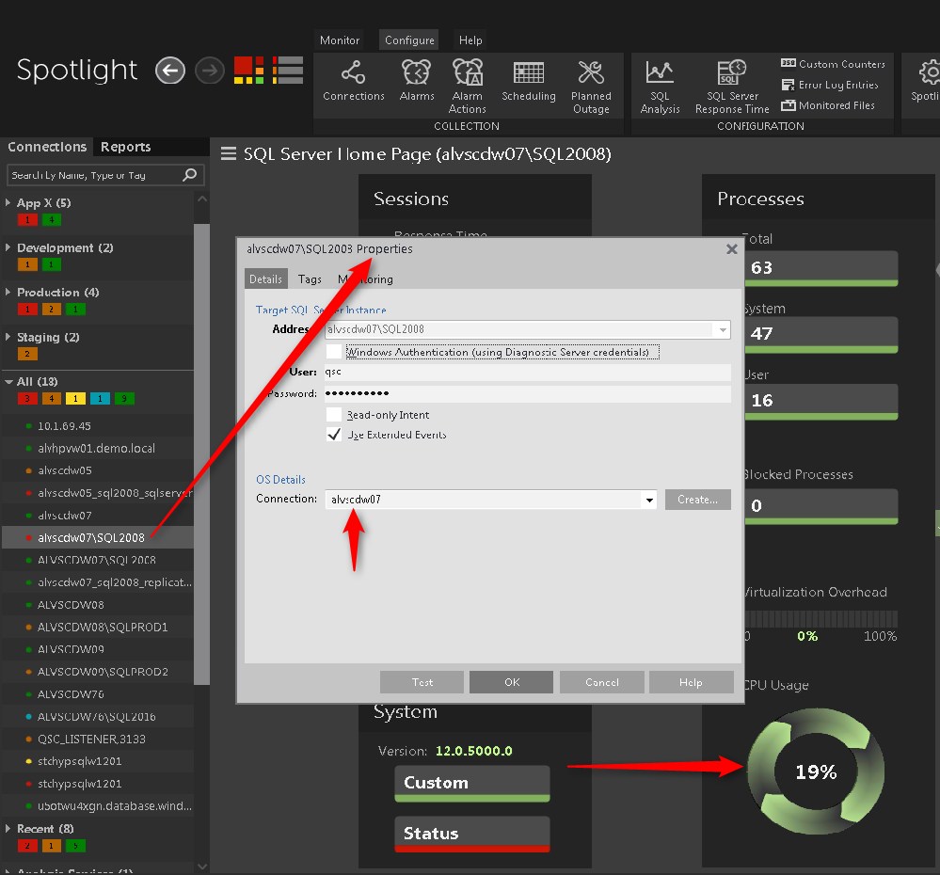Enable the Windows Authentication checkbox
Image resolution: width=940 pixels, height=875 pixels.
[334, 352]
